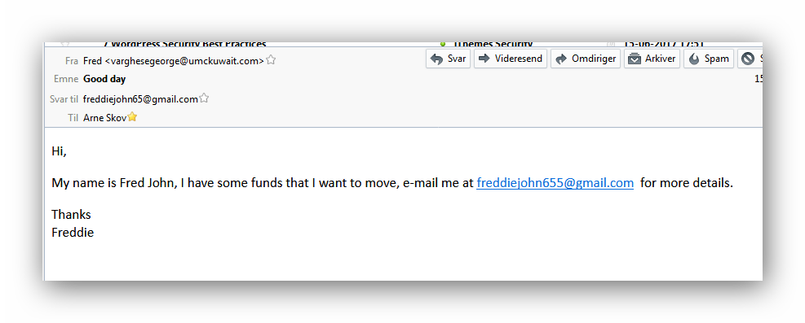
Task: Click the Spam flame icon
Action: tap(694, 59)
